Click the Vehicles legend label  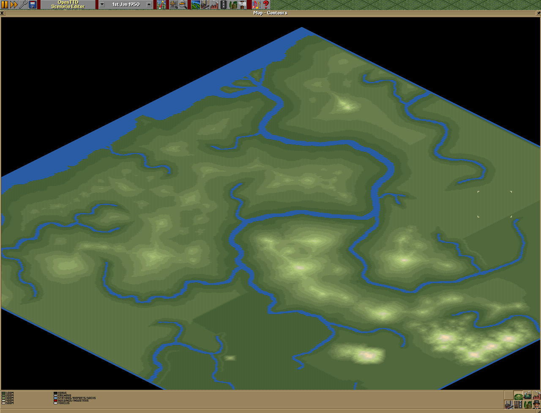coord(64,403)
